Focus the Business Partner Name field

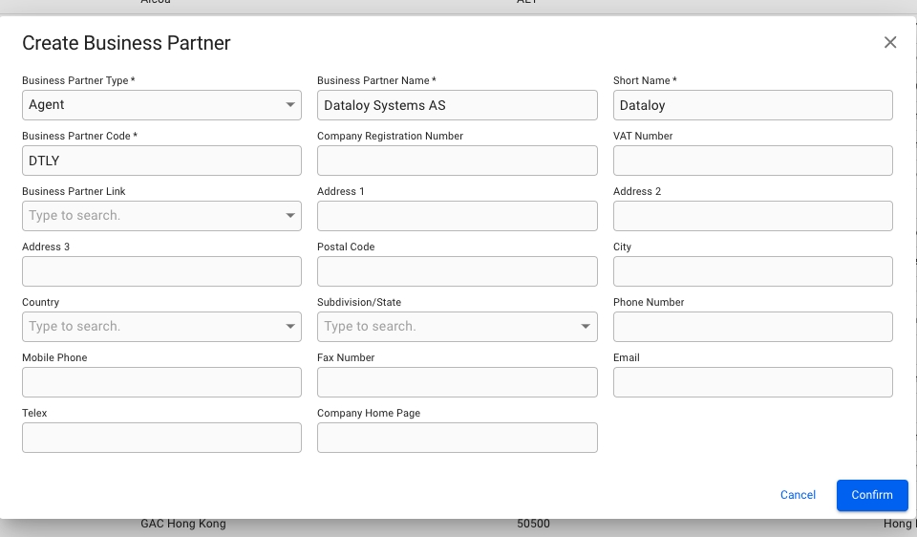coord(457,105)
